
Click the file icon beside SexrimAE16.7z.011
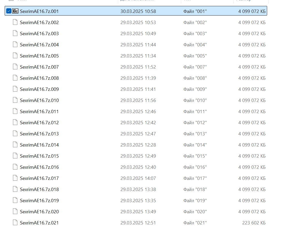(15, 111)
